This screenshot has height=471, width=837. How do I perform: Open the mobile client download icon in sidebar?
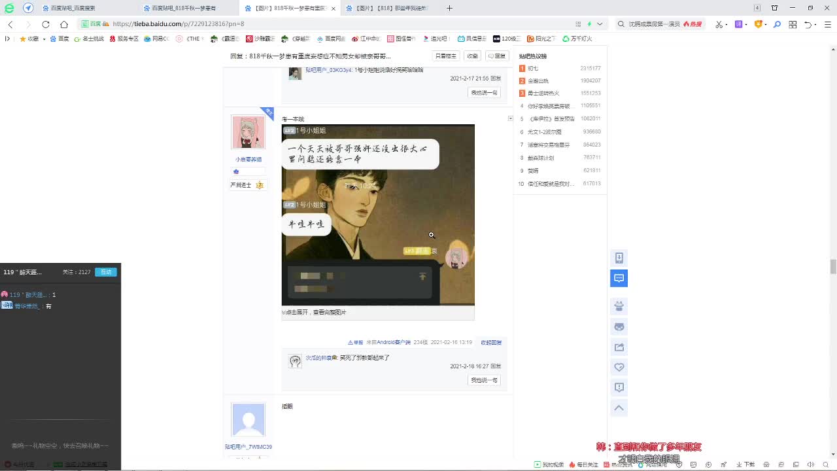[619, 258]
